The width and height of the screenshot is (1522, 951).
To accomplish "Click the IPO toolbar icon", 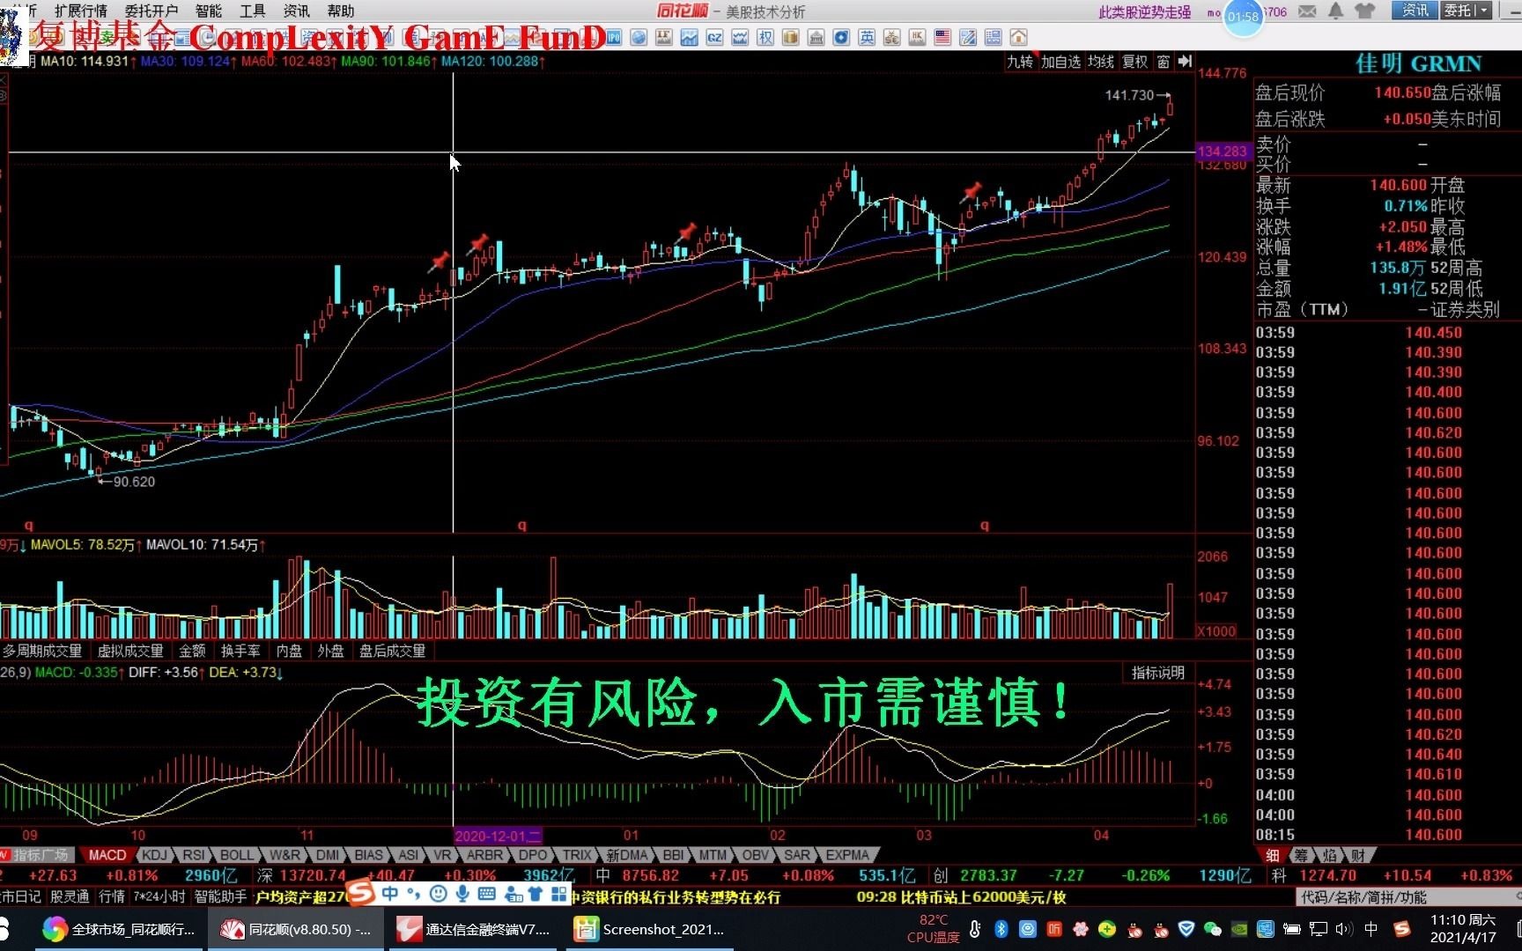I will point(614,37).
